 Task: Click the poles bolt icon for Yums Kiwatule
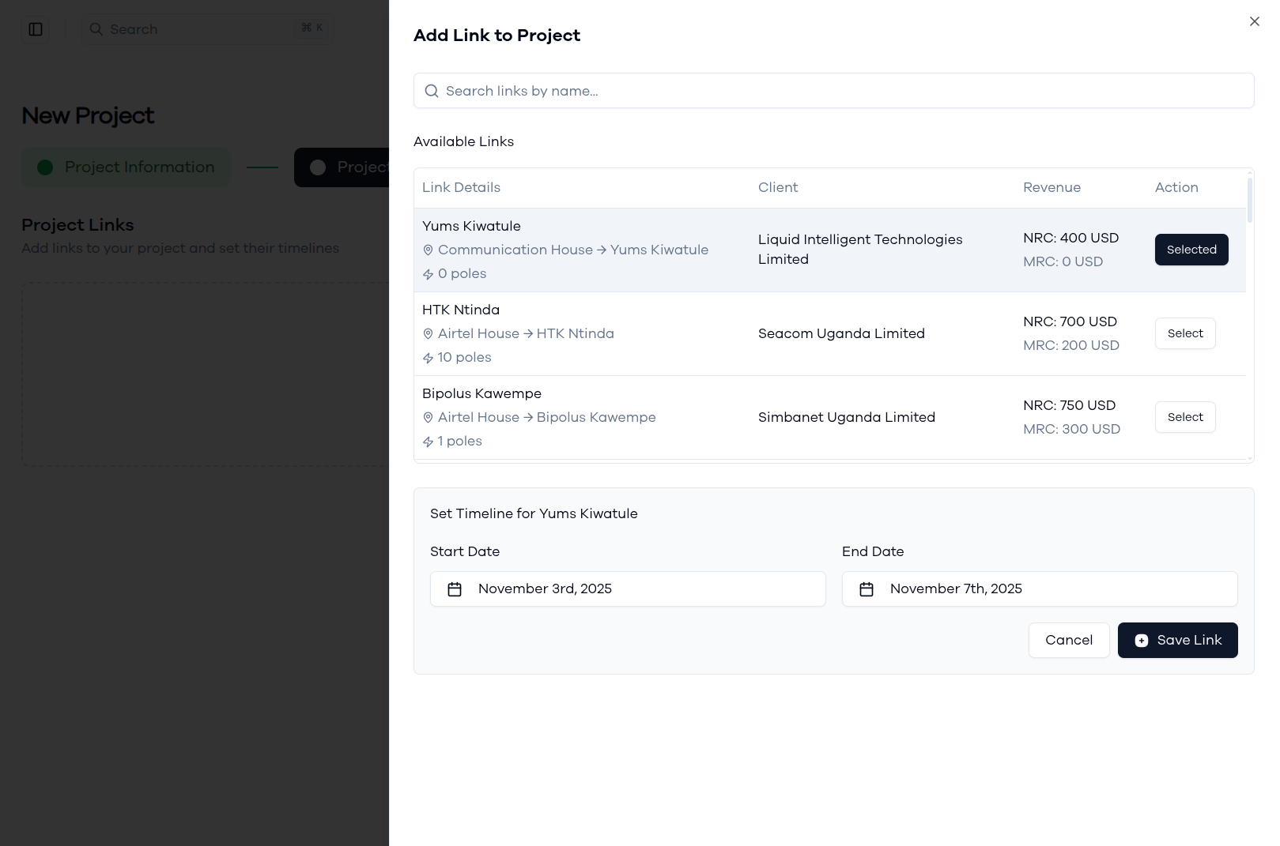pyautogui.click(x=428, y=274)
